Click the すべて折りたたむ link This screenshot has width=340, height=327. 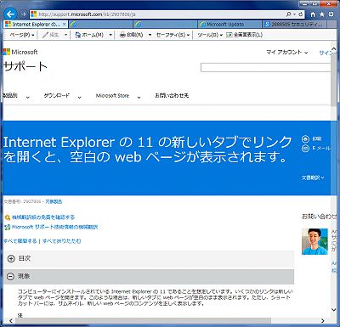[61, 241]
